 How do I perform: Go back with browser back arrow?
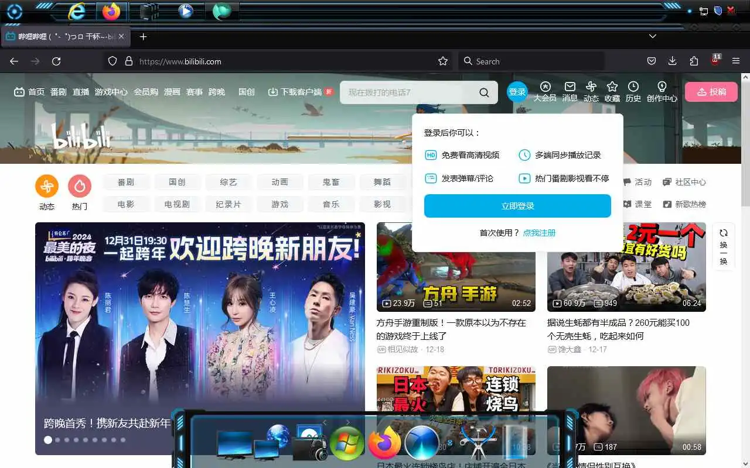pos(14,61)
